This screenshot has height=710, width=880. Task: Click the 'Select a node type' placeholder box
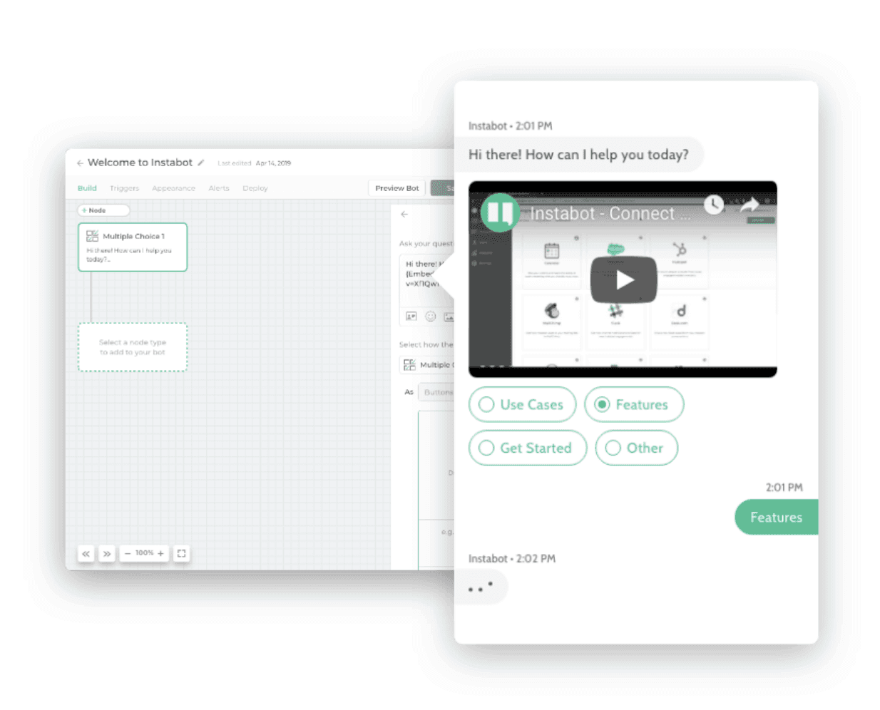(x=133, y=347)
